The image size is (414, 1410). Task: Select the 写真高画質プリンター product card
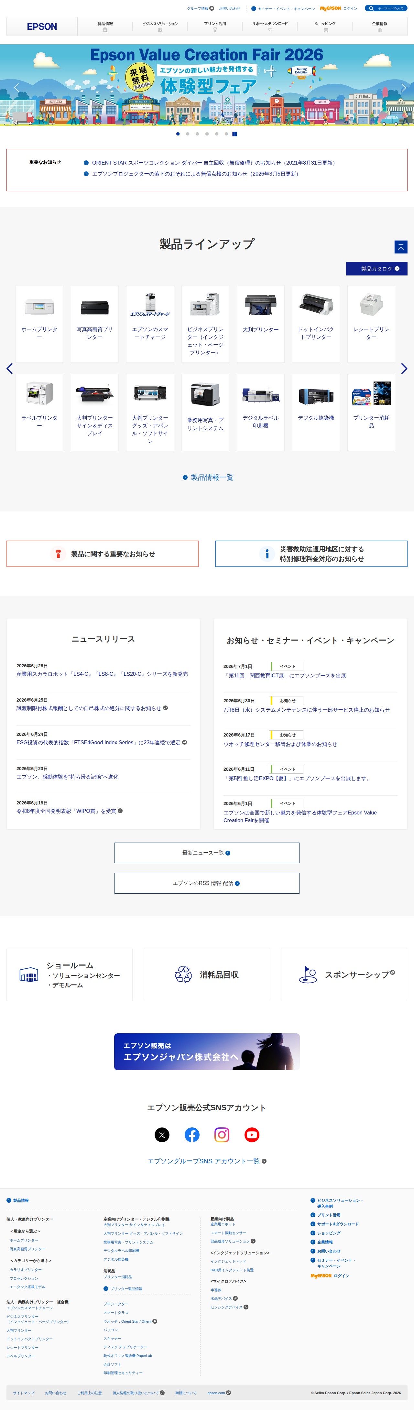point(95,324)
